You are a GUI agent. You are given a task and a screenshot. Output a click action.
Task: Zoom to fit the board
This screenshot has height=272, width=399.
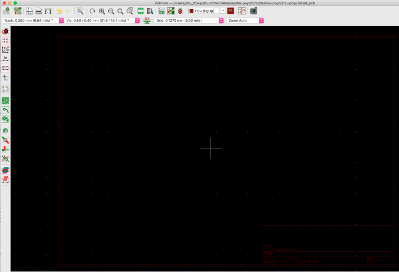click(120, 11)
